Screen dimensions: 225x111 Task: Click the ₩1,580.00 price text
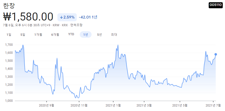point(28,17)
